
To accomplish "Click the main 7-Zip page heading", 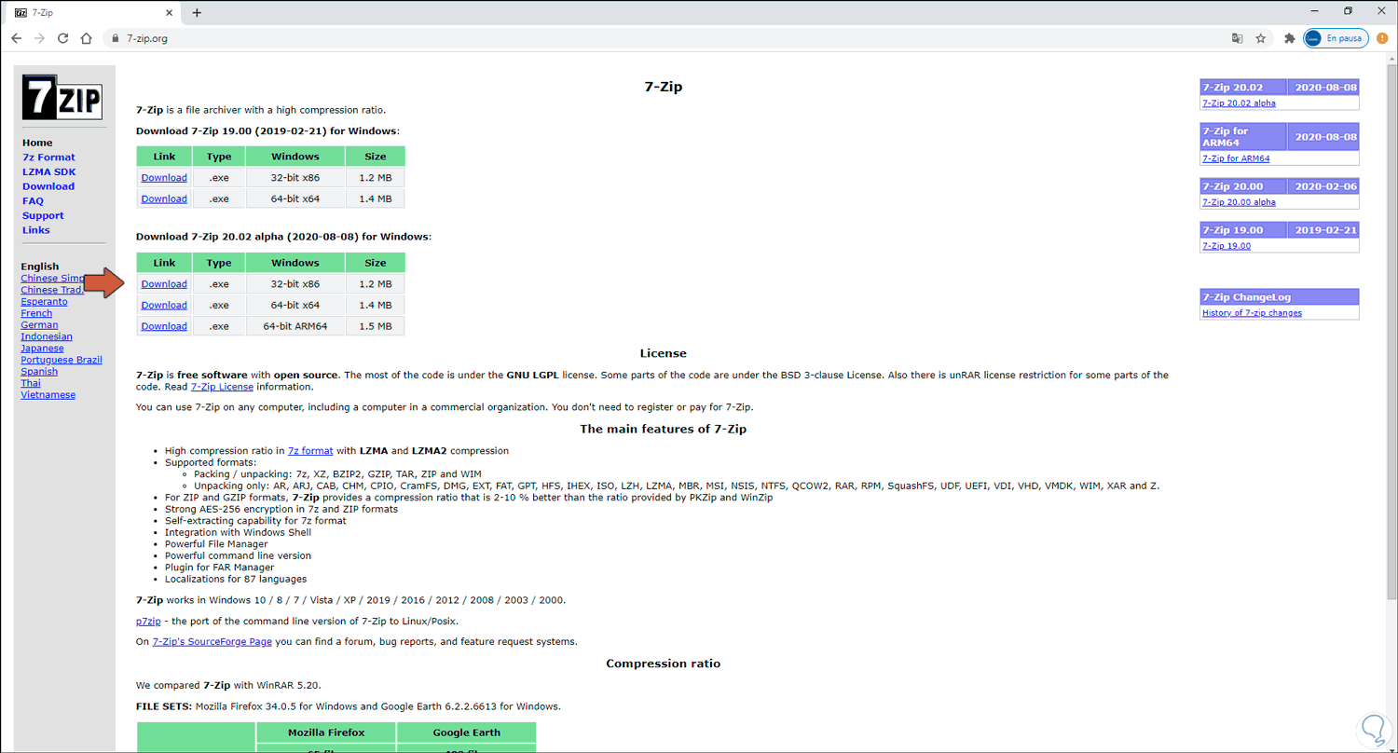I will click(664, 87).
